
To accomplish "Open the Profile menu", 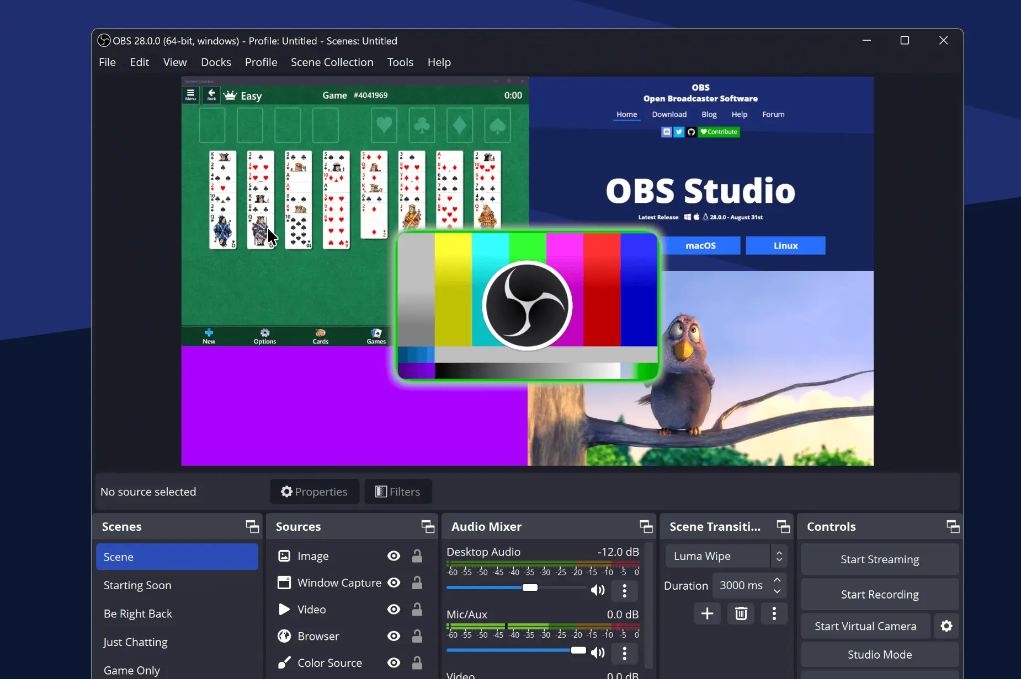I will coord(261,62).
